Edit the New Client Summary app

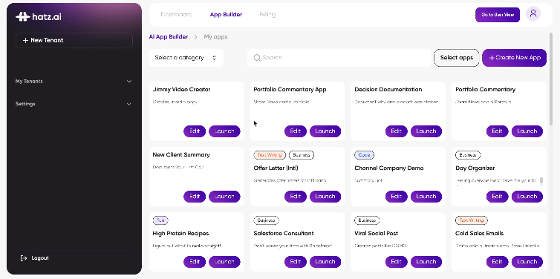(x=195, y=196)
